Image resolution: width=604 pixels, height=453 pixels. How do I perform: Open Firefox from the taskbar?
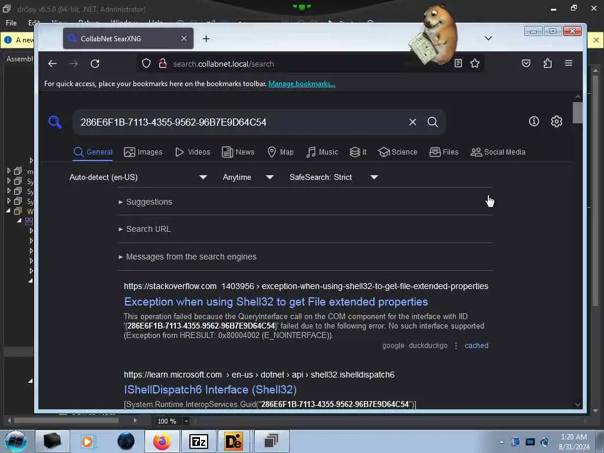[162, 441]
